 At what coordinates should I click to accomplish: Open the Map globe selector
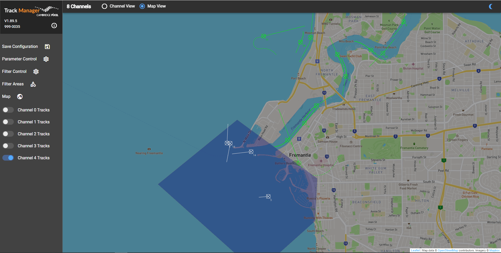point(20,96)
